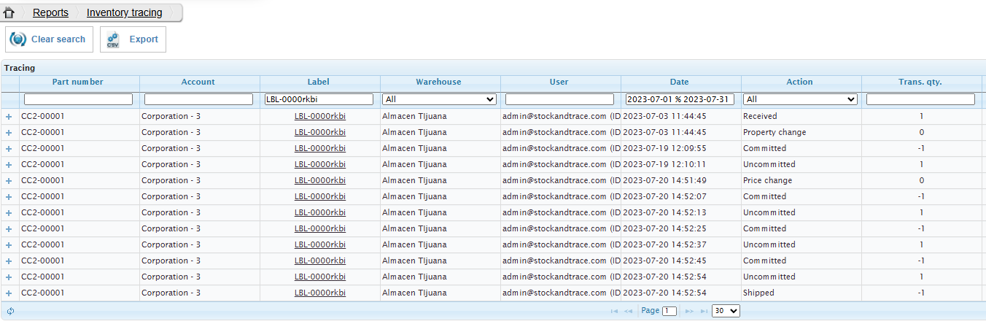986x324 pixels.
Task: Go to first page of results
Action: coord(614,311)
